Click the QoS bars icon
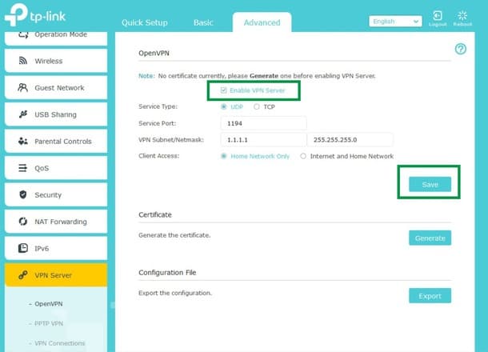488x352 pixels. point(22,168)
